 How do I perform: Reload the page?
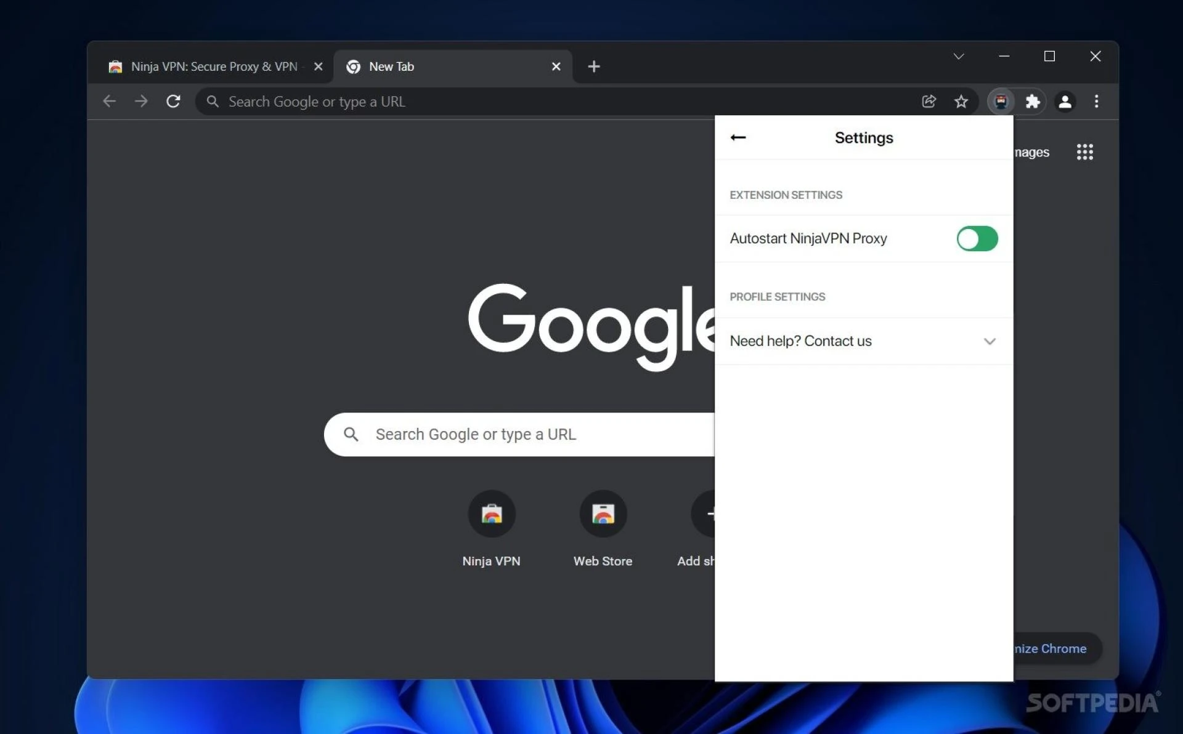point(173,102)
